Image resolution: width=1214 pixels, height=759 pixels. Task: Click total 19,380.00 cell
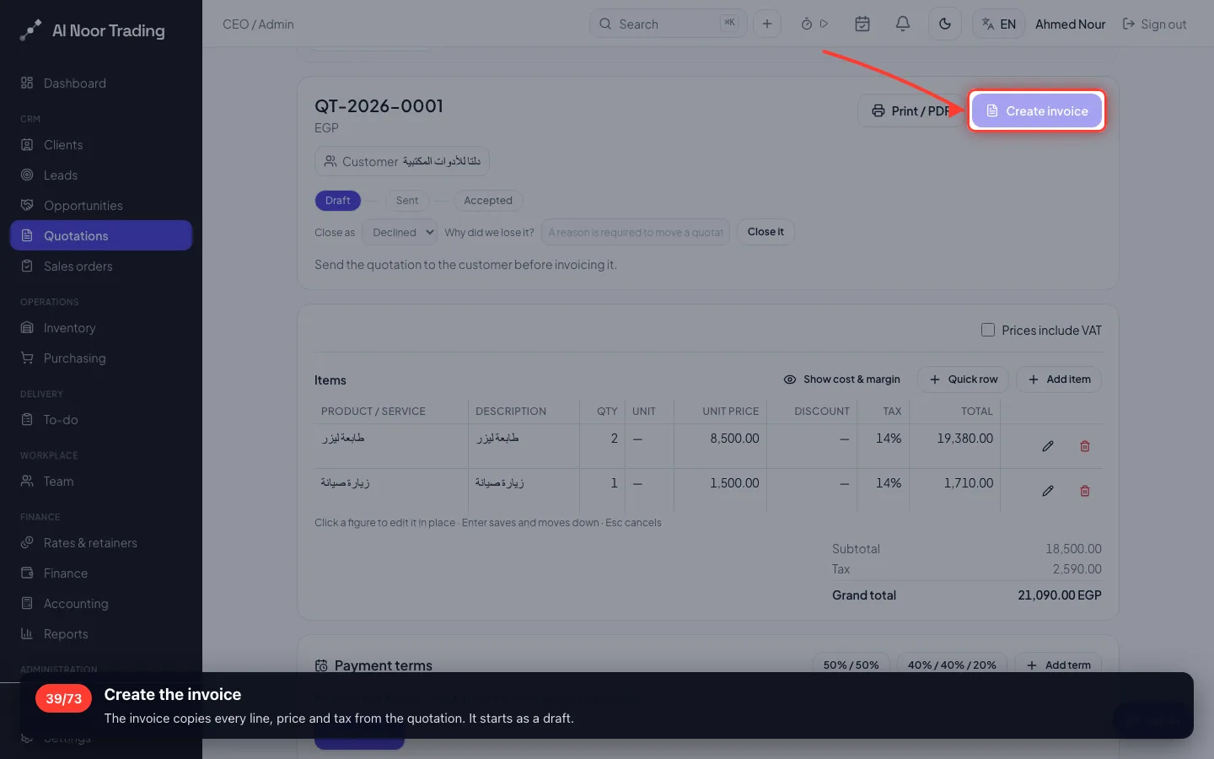click(964, 439)
